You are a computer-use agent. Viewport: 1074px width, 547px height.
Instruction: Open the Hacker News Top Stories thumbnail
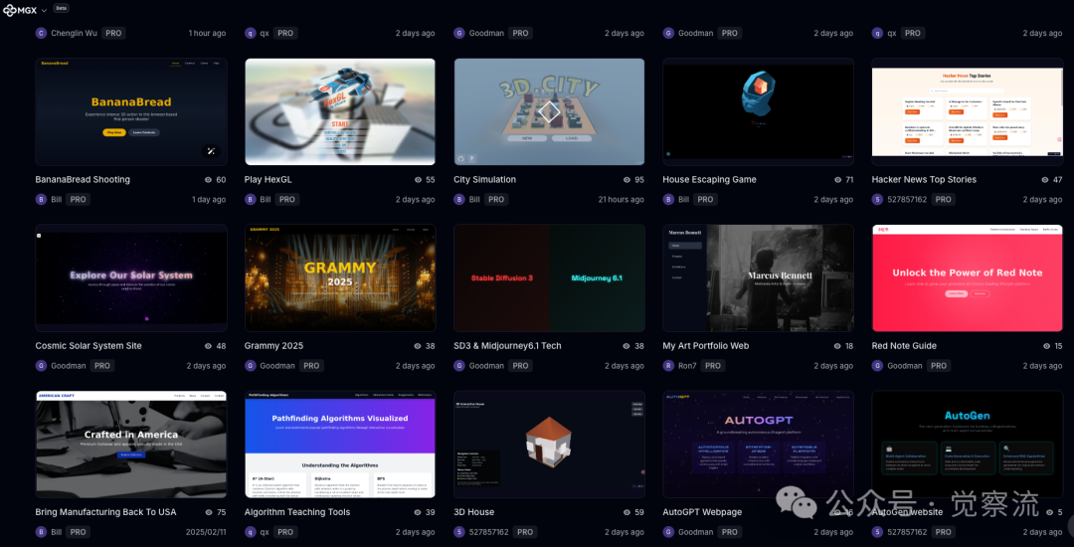pyautogui.click(x=967, y=111)
